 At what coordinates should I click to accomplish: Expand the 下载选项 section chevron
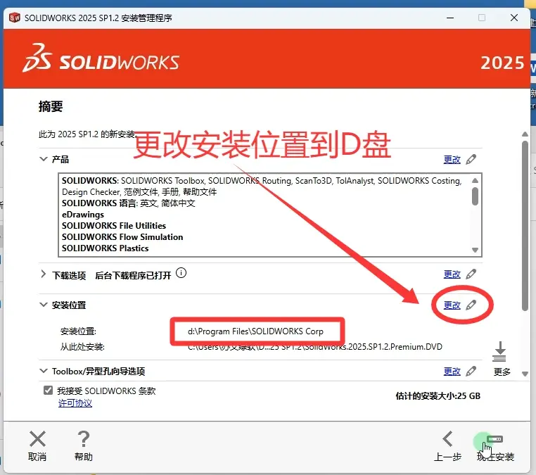tap(43, 274)
